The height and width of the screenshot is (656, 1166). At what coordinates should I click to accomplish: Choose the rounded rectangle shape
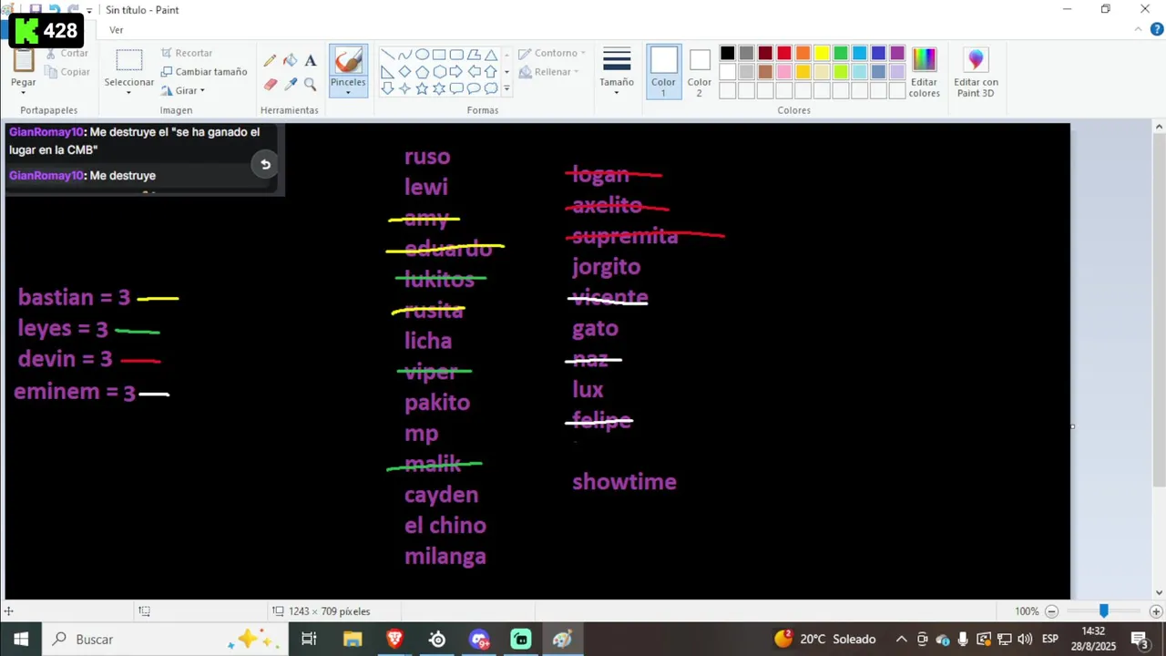pos(456,55)
